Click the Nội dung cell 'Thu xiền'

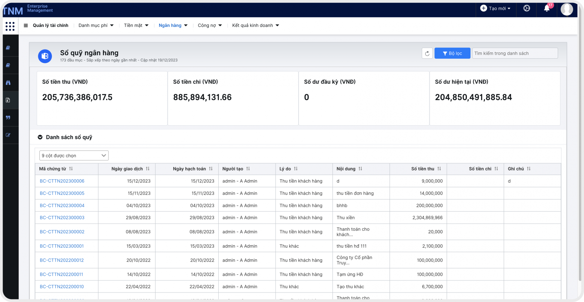346,217
